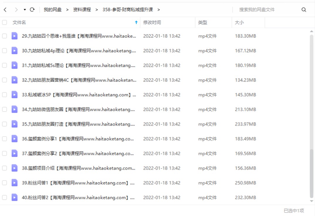Select file name 30.九姑姑私域4p理论

(79, 51)
